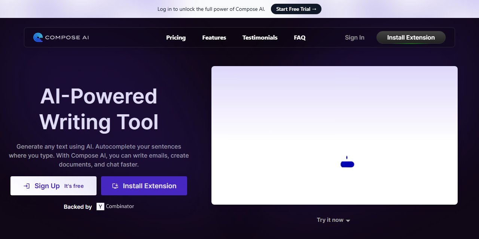Click the Y Combinator logo icon

tap(100, 207)
